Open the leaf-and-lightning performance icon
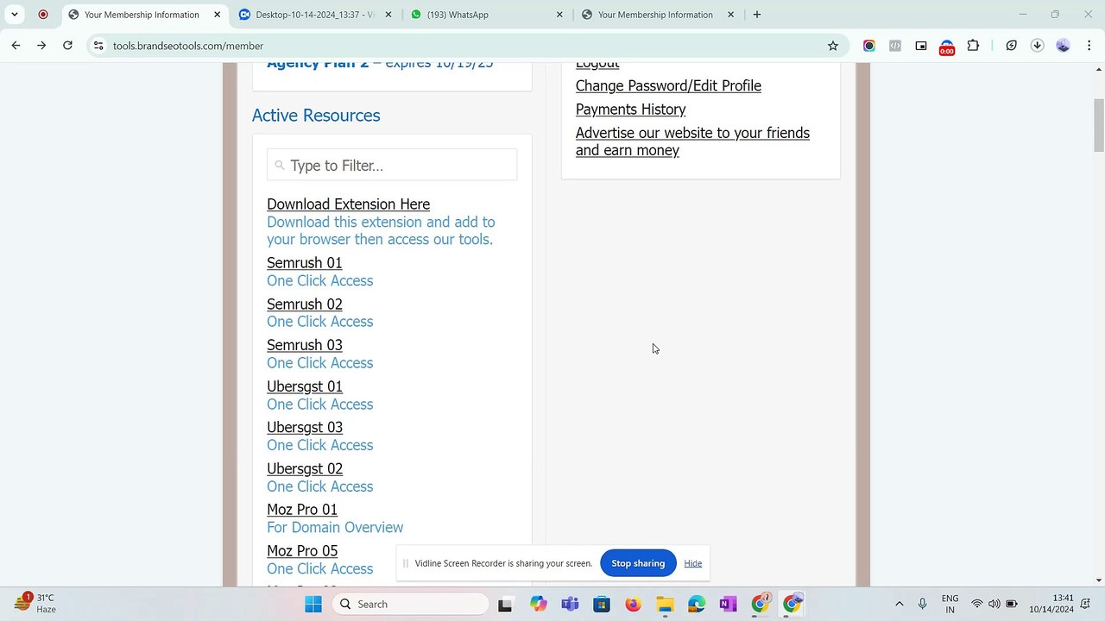Image resolution: width=1105 pixels, height=621 pixels. [x=1012, y=46]
